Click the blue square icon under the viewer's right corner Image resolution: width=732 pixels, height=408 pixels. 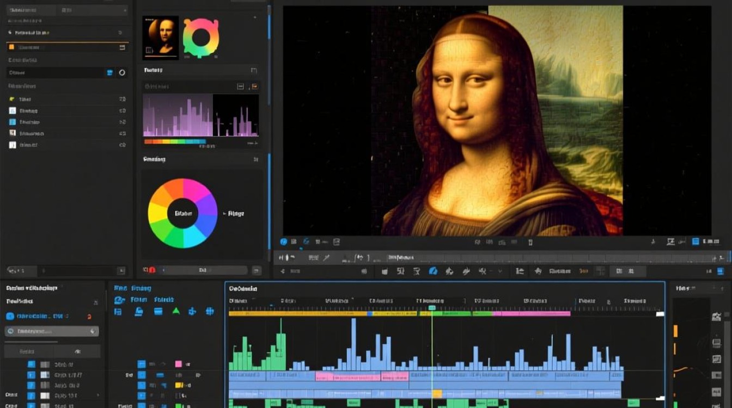(696, 242)
